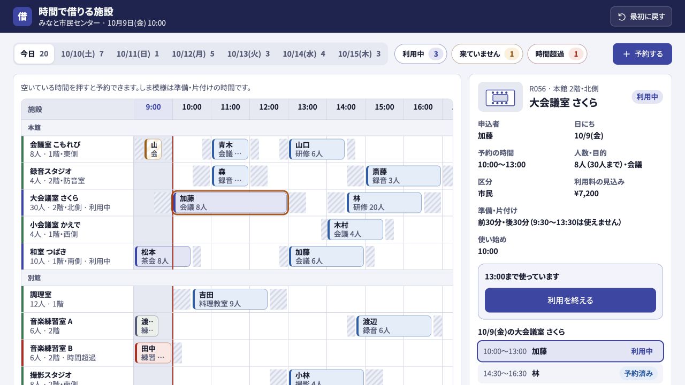This screenshot has height=385, width=685.
Task: Open the small 山 booking at 9:00
Action: (x=153, y=149)
